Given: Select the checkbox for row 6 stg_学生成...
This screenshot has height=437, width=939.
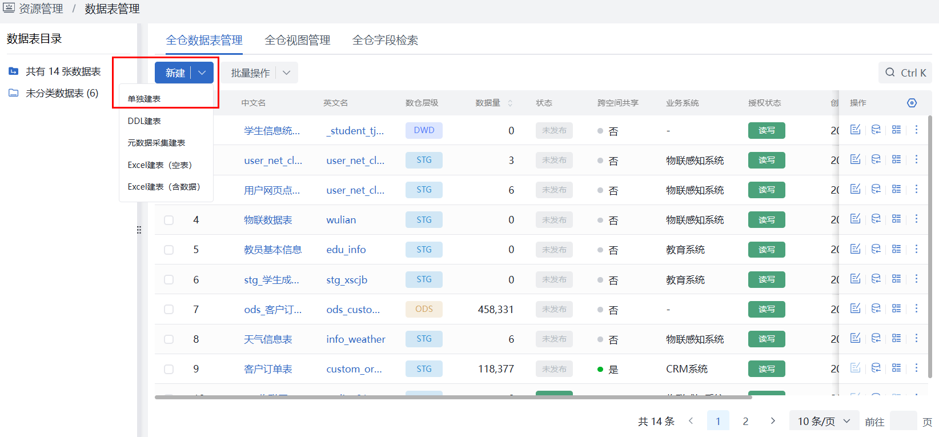Looking at the screenshot, I should tap(168, 279).
